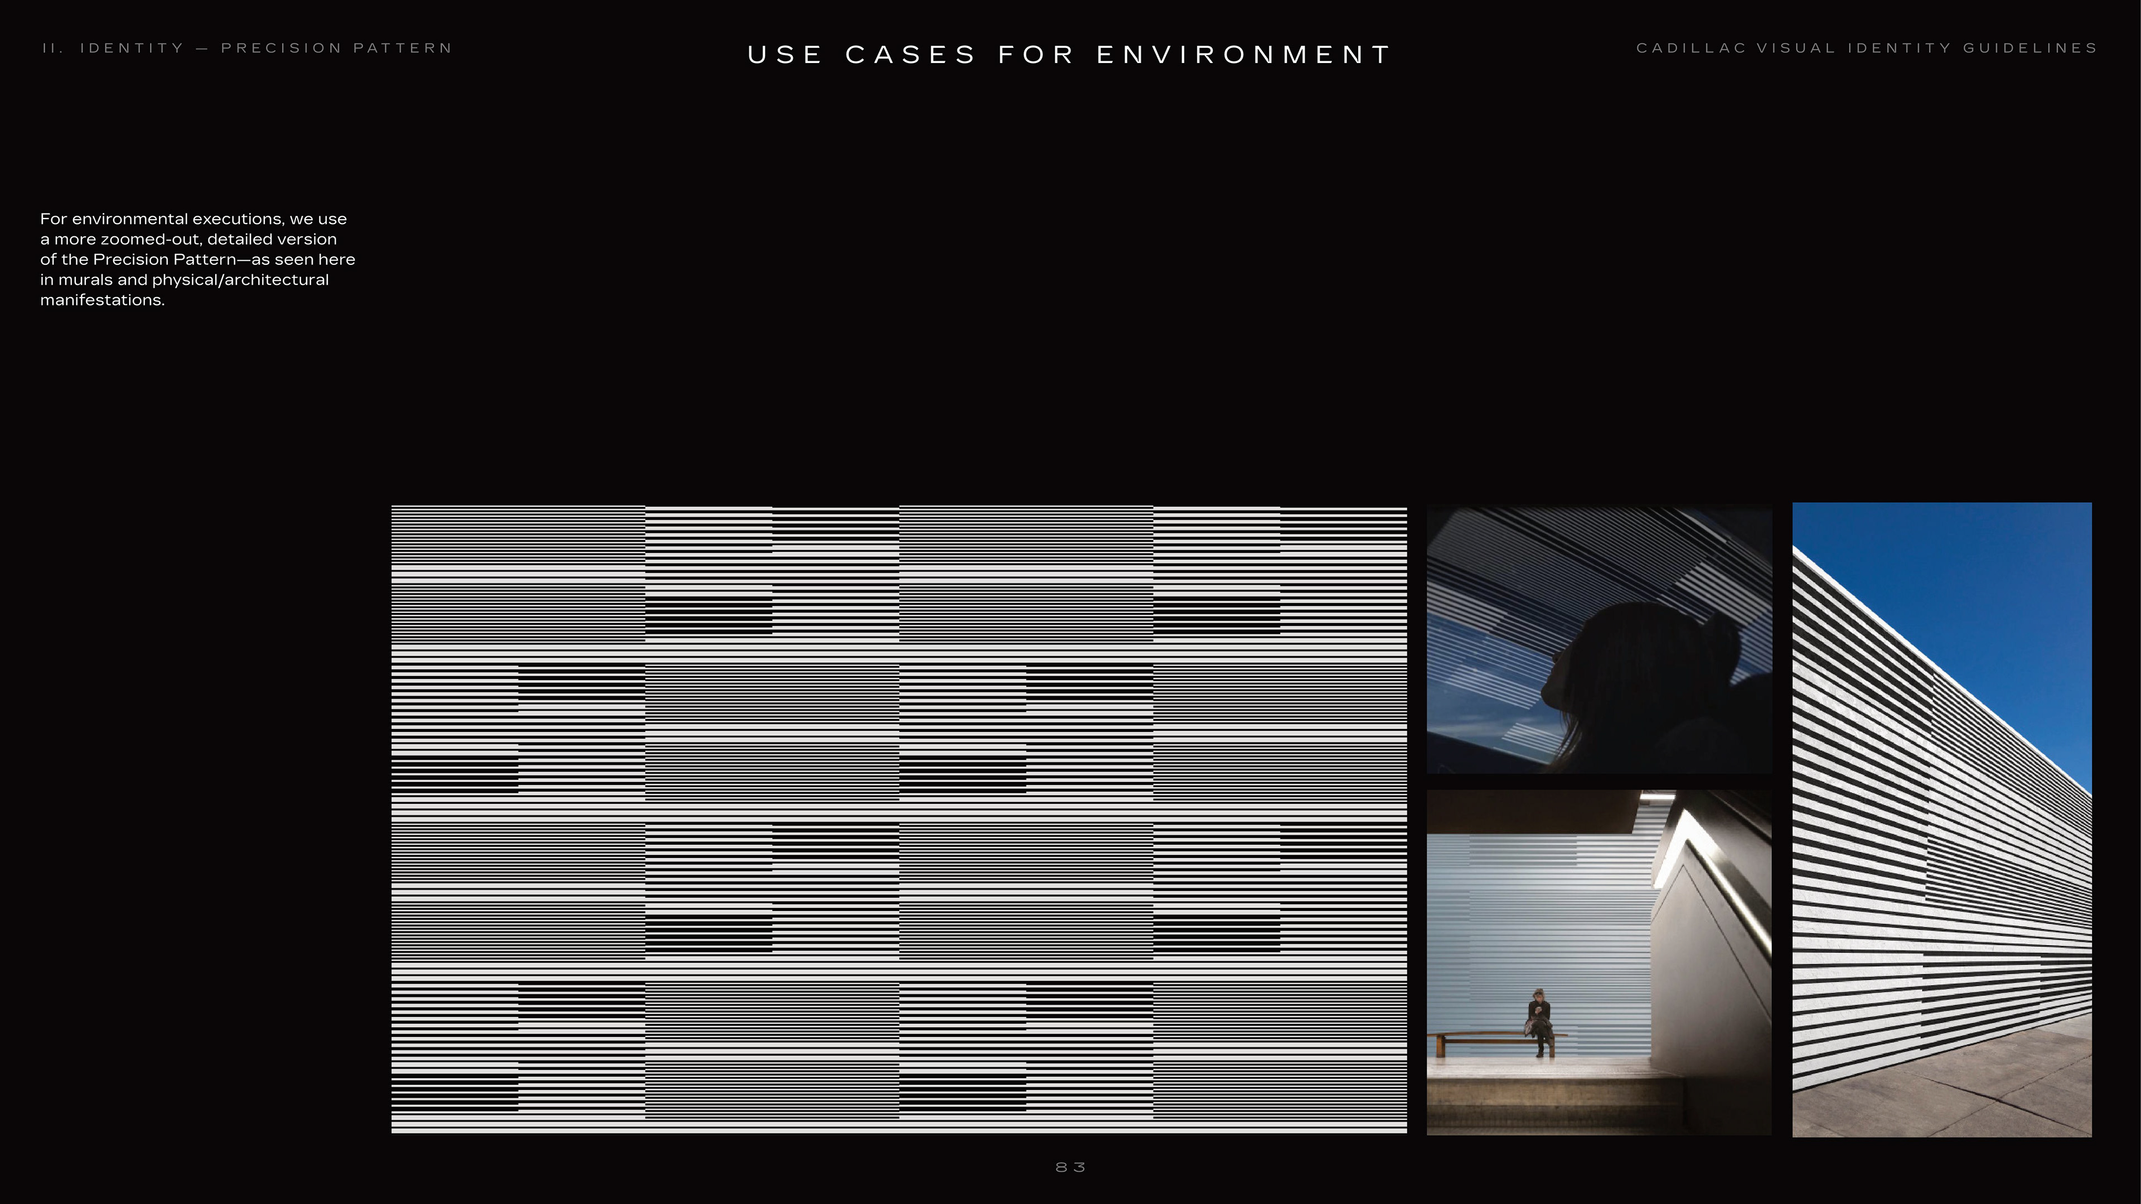Click the word 'ENVIRONMENT' in the title
The width and height of the screenshot is (2141, 1204).
[x=1243, y=55]
